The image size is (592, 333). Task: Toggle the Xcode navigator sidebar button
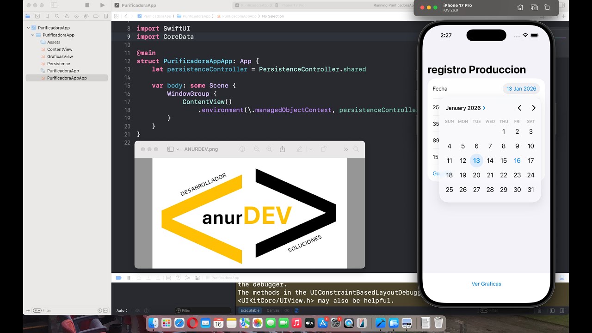[x=54, y=5]
